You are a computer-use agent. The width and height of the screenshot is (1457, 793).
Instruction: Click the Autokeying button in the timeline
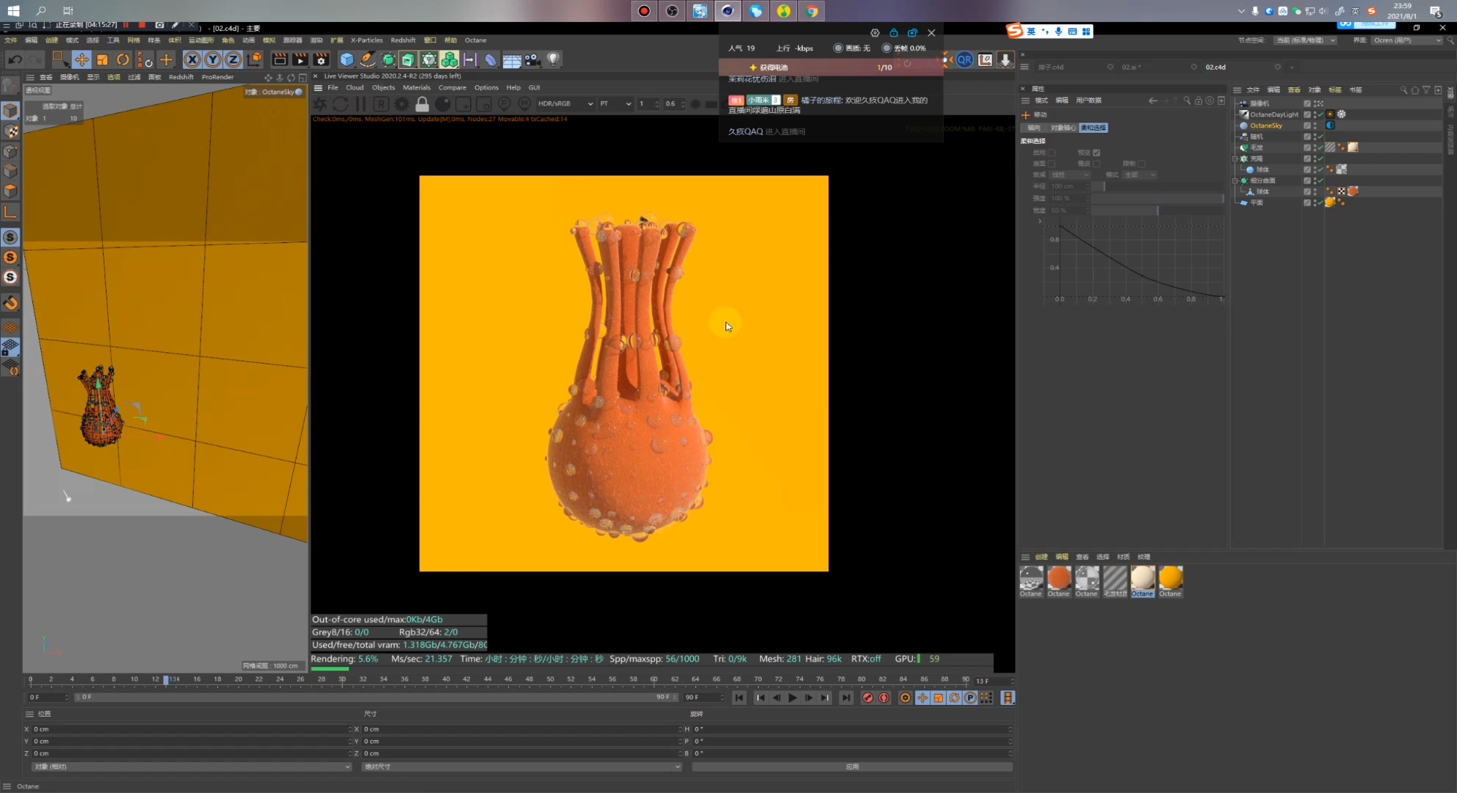[x=884, y=698]
